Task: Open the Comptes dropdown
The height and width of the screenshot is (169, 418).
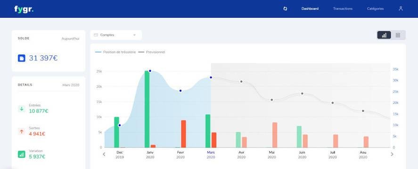Action: click(116, 35)
